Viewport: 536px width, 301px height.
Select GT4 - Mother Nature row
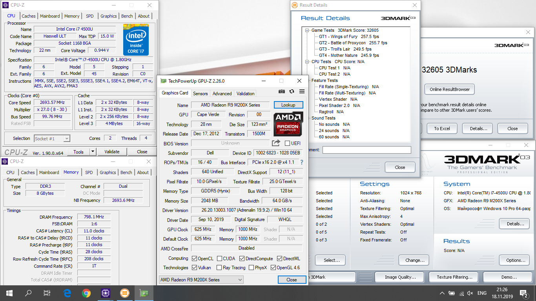349,55
